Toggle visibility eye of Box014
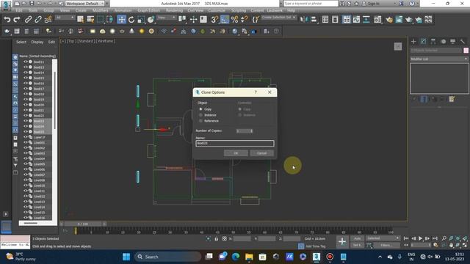 (26, 73)
